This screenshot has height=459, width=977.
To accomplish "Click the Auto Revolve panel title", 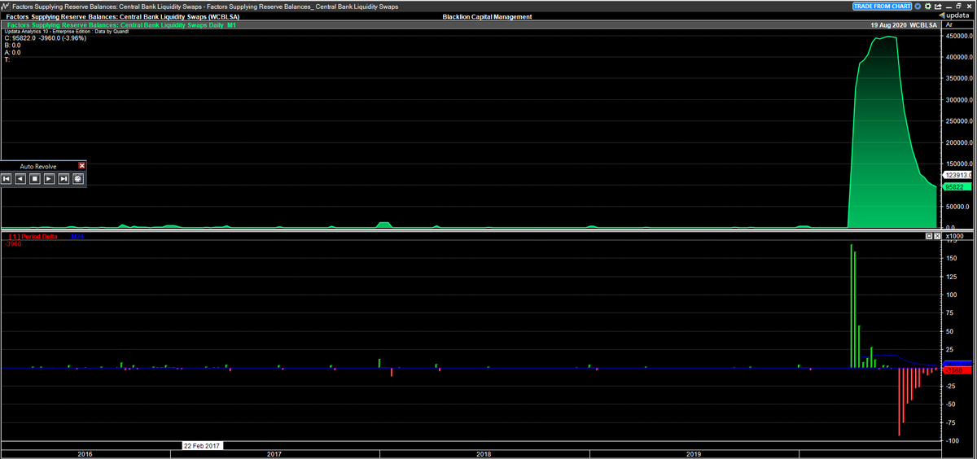I will pos(38,166).
